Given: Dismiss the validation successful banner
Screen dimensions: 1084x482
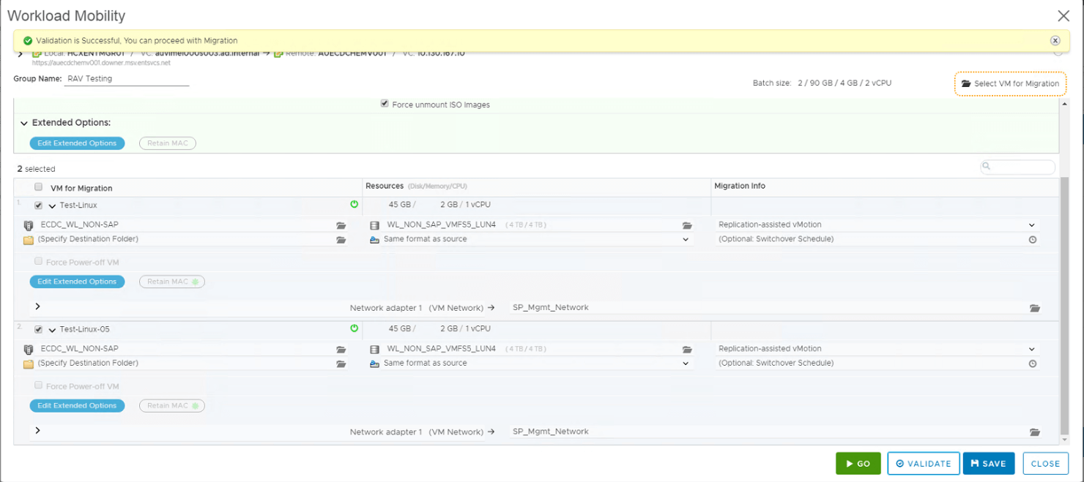Looking at the screenshot, I should pyautogui.click(x=1055, y=41).
